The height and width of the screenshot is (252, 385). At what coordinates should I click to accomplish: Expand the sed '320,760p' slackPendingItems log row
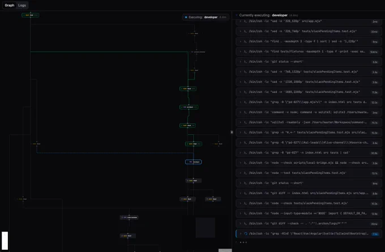309,31
